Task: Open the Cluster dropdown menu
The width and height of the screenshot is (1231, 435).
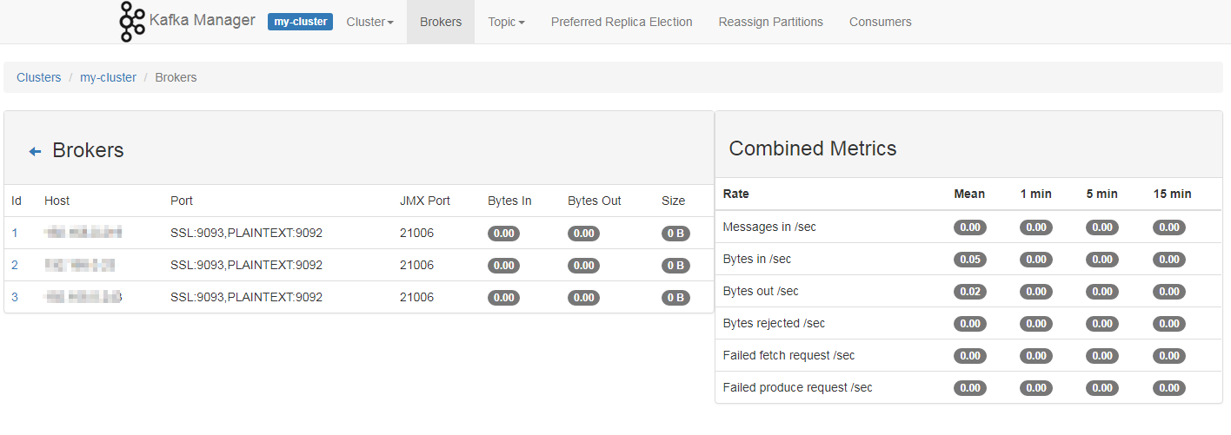Action: pos(370,22)
